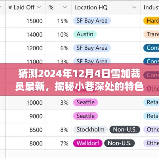Click the Walldorf location tag

tap(88, 143)
